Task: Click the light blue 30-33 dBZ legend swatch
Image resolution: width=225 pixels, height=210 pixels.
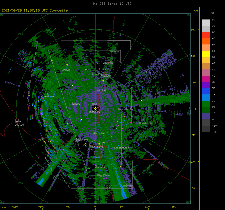Action: [x=206, y=98]
